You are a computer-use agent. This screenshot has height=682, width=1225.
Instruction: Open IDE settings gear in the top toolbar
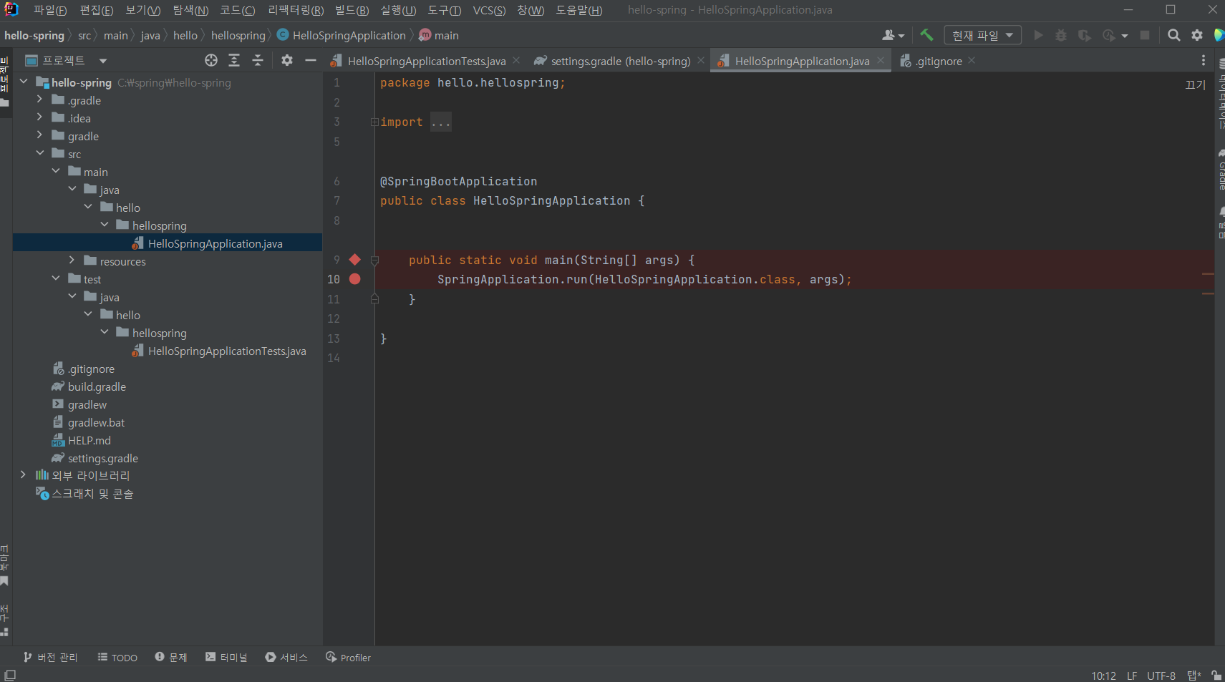(x=1197, y=35)
